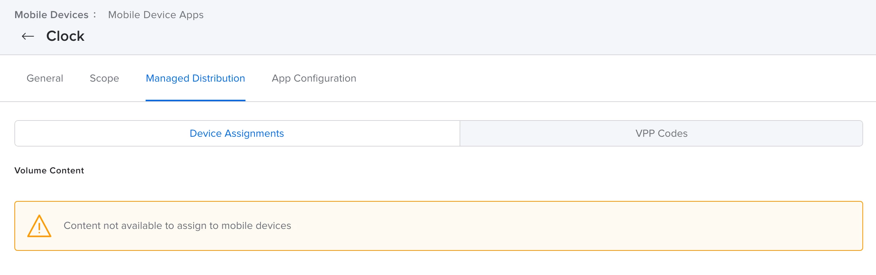Select the Device Assignments segment
Image resolution: width=876 pixels, height=275 pixels.
click(x=237, y=133)
